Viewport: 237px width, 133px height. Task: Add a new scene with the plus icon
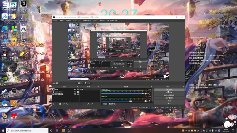coord(81,104)
